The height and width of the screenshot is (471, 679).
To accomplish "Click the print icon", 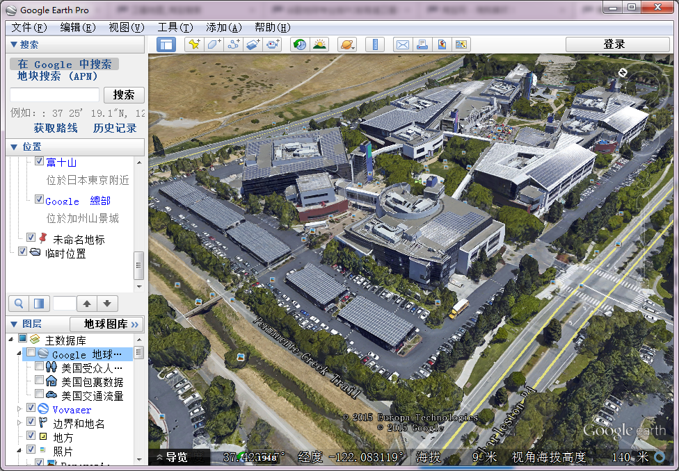I will [x=422, y=44].
